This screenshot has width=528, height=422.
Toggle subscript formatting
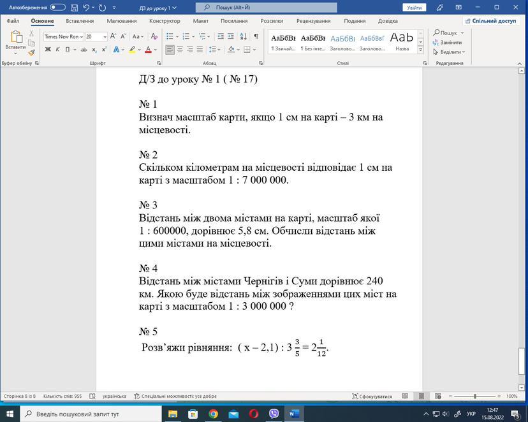point(94,50)
